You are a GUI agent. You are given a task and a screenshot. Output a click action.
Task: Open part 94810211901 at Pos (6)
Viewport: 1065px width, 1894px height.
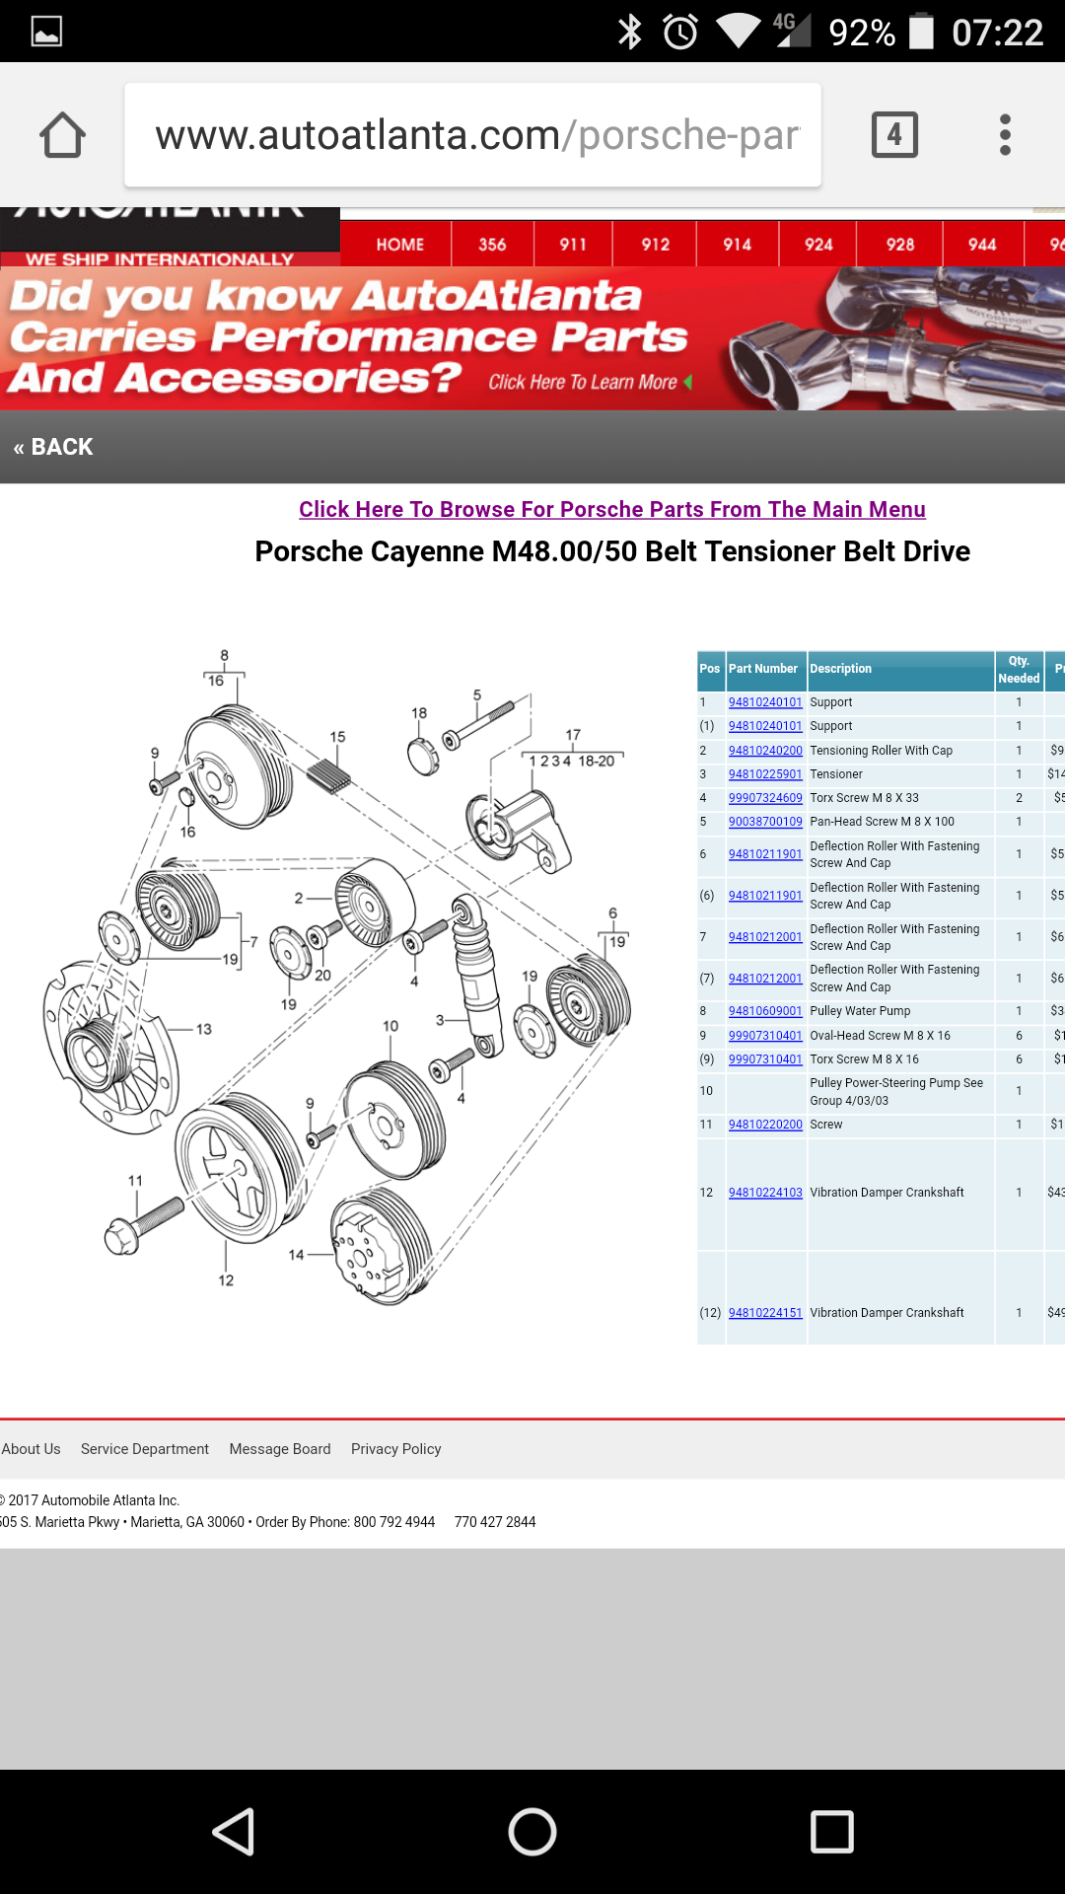[x=765, y=896]
